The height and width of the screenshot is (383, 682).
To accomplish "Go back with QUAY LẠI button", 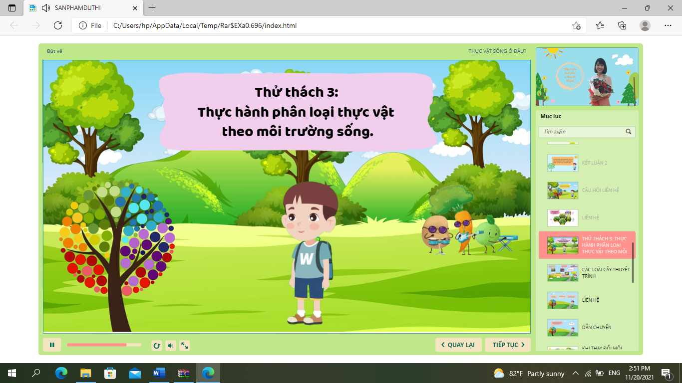I will click(458, 345).
